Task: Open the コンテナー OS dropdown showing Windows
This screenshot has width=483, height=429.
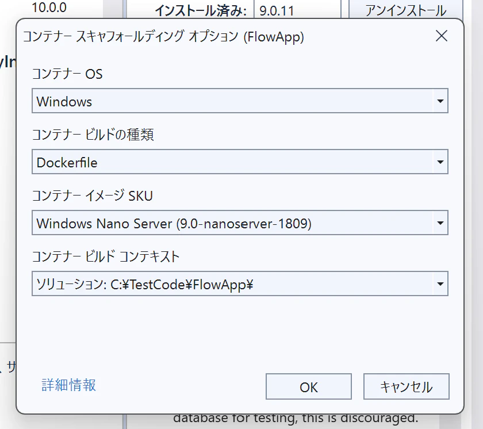Action: pos(240,101)
